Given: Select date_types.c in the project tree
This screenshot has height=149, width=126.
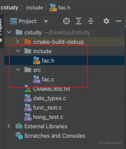Looking at the screenshot, I should (x=50, y=98).
